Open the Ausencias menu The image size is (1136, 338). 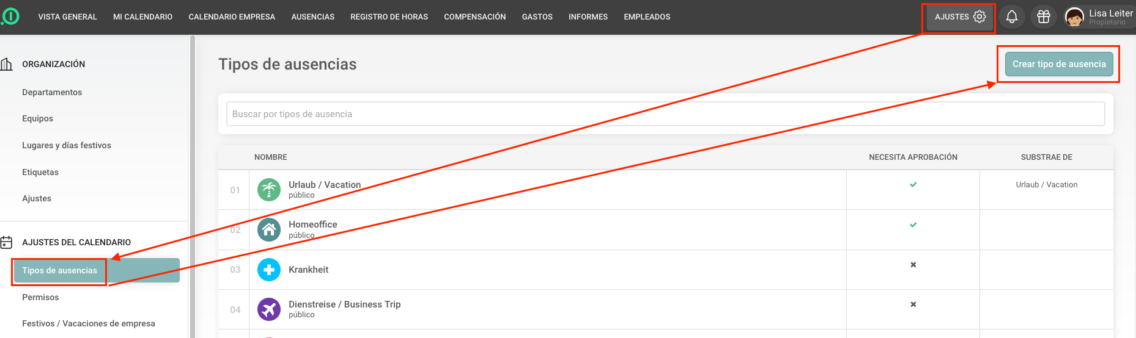312,16
